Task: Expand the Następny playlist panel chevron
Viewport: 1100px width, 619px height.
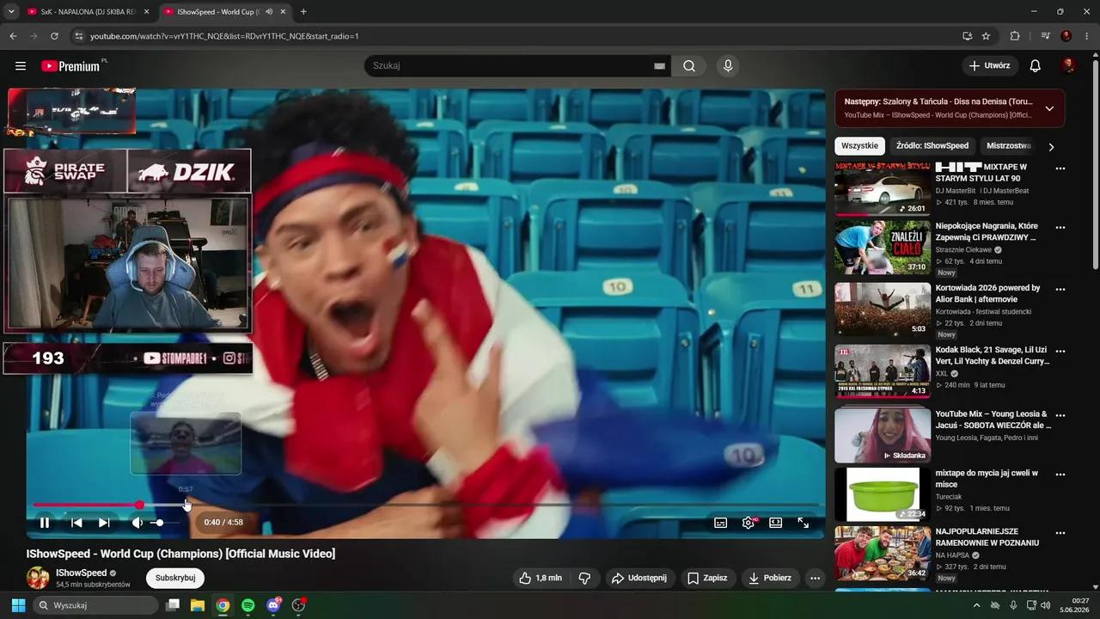Action: [1049, 108]
